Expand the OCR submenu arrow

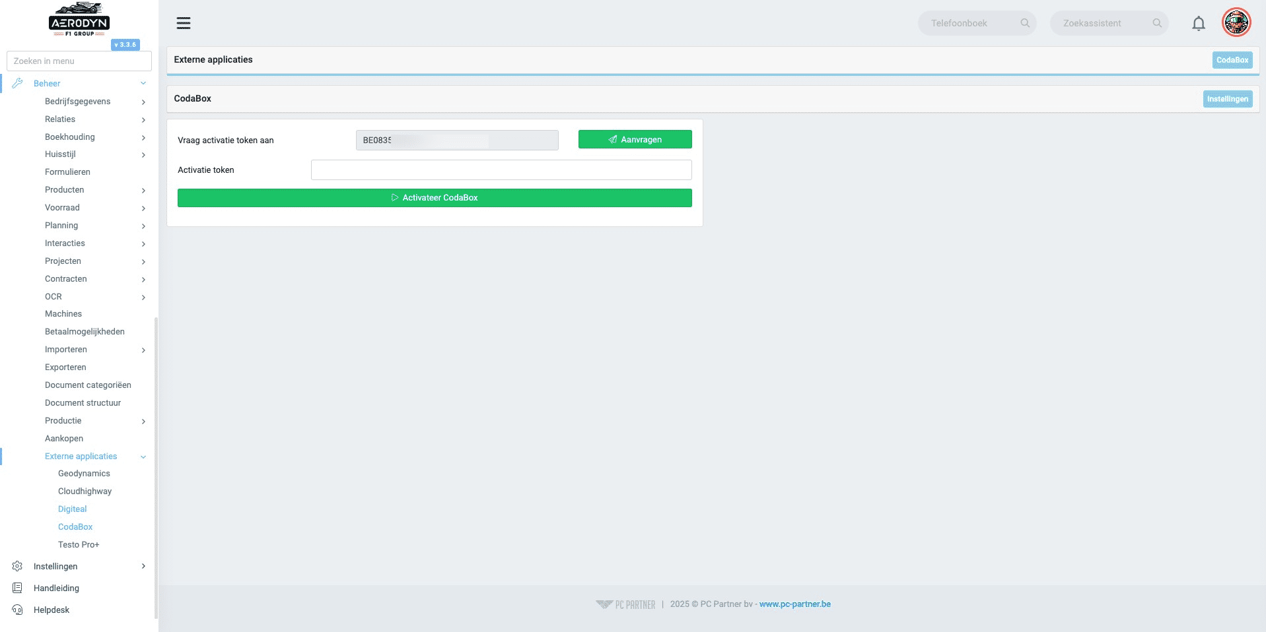coord(143,297)
